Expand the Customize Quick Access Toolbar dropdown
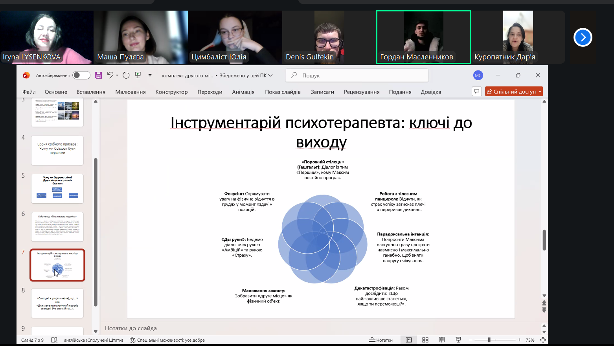 coord(150,75)
